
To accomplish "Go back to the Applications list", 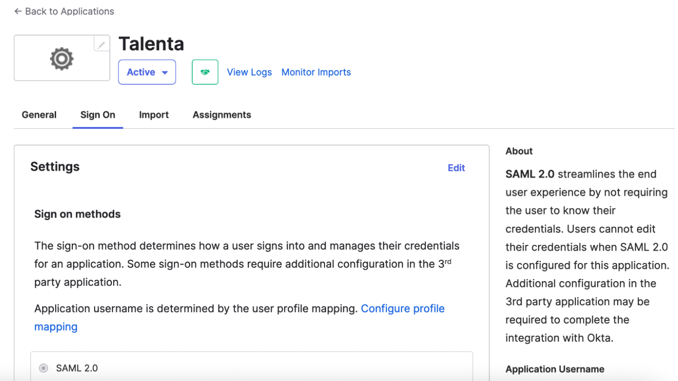I will (69, 11).
